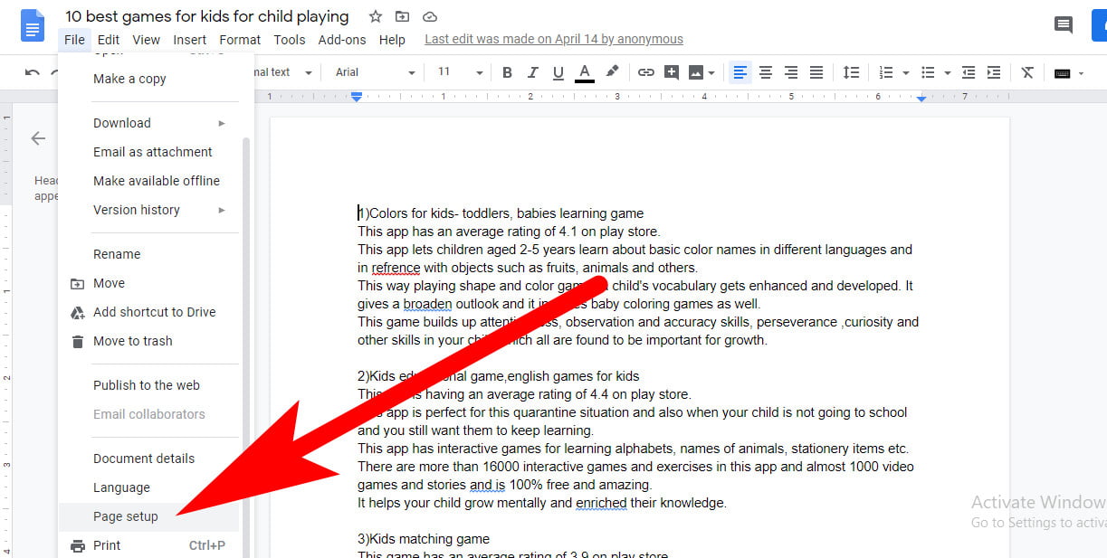This screenshot has width=1107, height=558.
Task: Open the font size 11 dropdown
Action: click(460, 72)
